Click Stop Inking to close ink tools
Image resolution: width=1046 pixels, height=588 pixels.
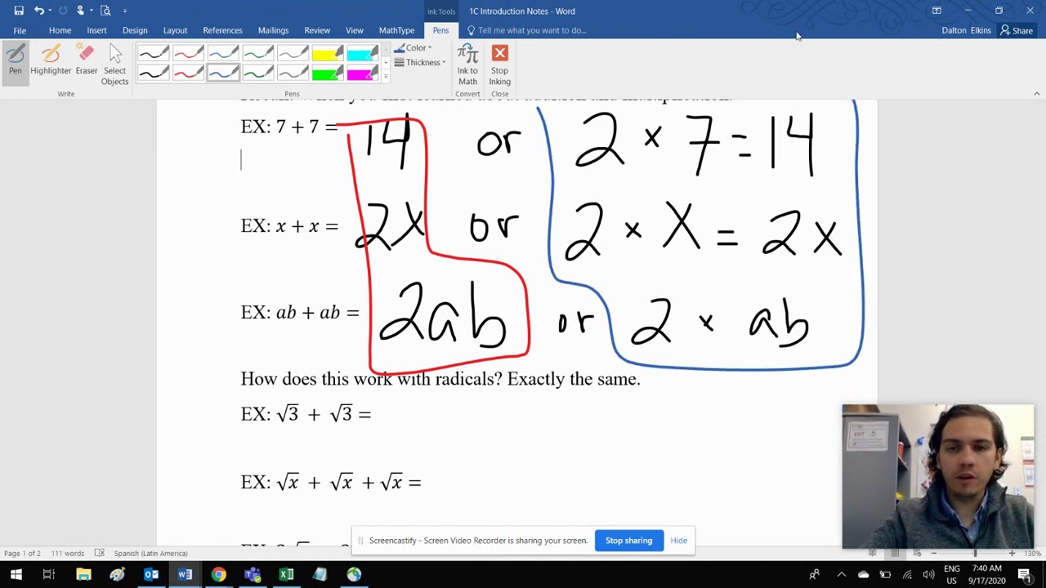pos(499,65)
